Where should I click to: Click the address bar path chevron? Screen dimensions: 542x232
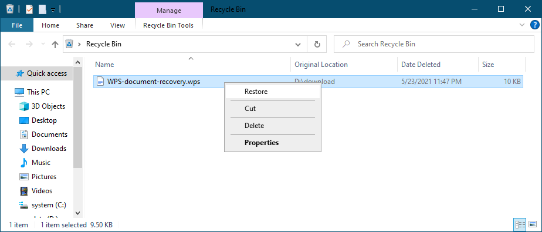[x=80, y=44]
